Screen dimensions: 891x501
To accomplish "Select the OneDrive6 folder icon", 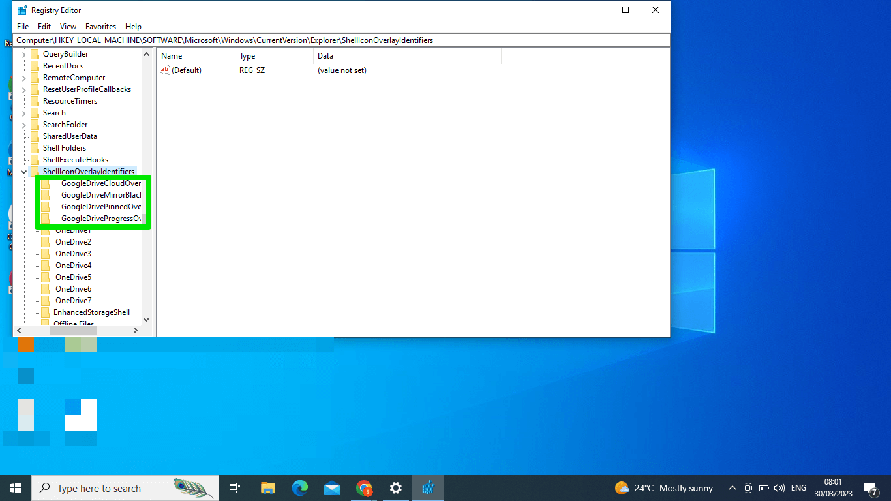I will (x=45, y=289).
